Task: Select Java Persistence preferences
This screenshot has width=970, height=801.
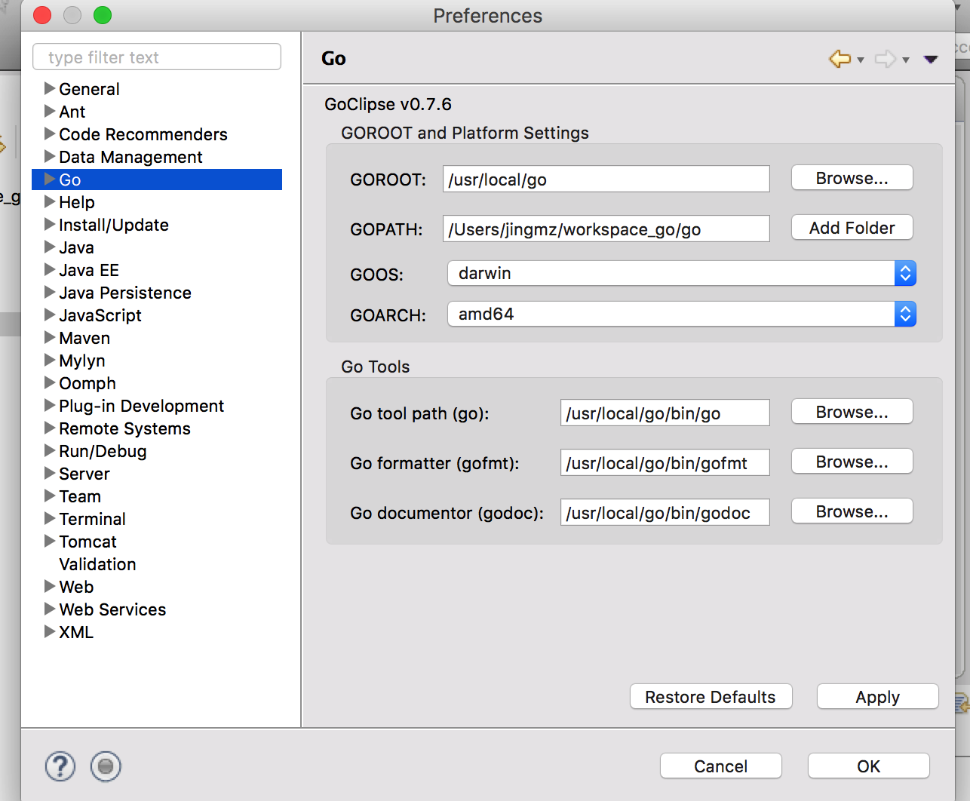Action: [x=125, y=293]
